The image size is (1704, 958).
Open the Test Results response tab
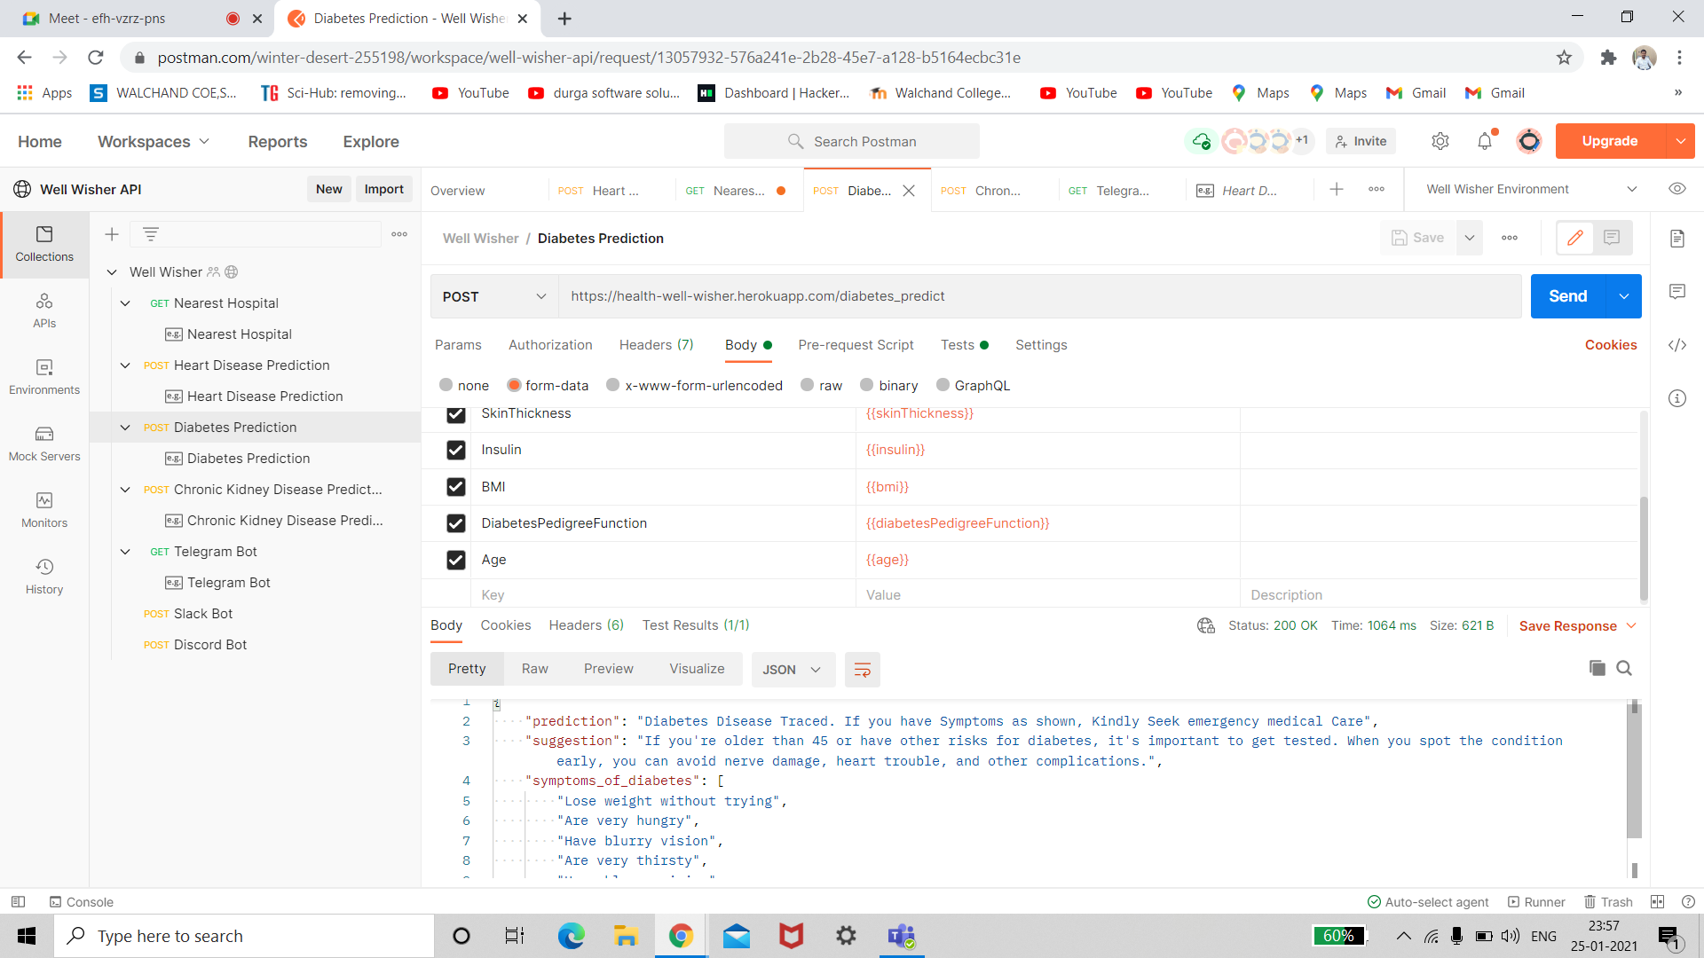coord(695,625)
